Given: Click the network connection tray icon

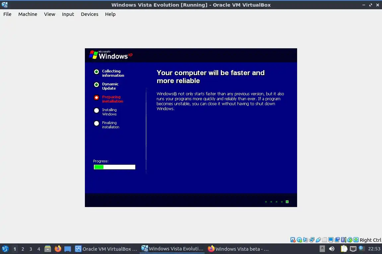Looking at the screenshot, I should 353,249.
